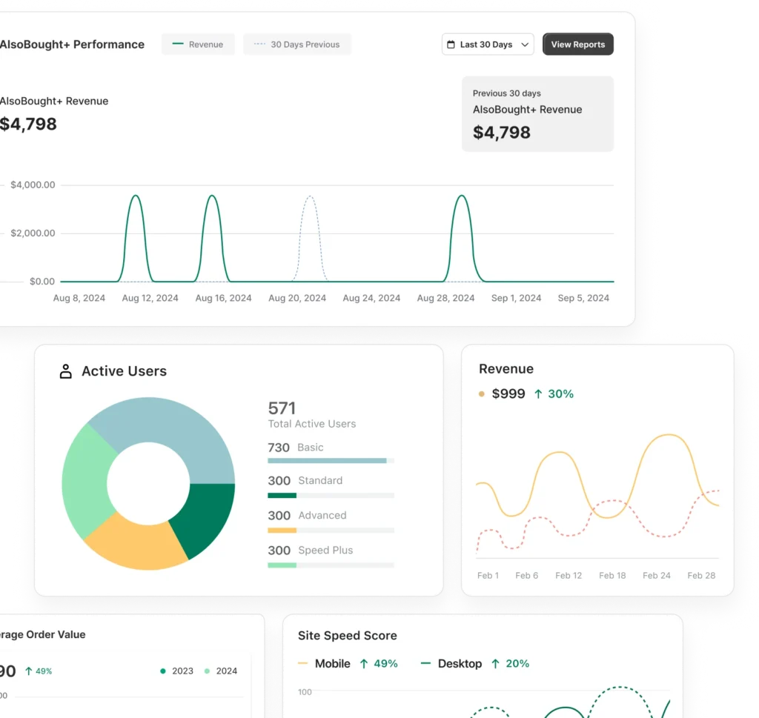Toggle the Revenue legend series
The width and height of the screenshot is (759, 718).
click(198, 44)
